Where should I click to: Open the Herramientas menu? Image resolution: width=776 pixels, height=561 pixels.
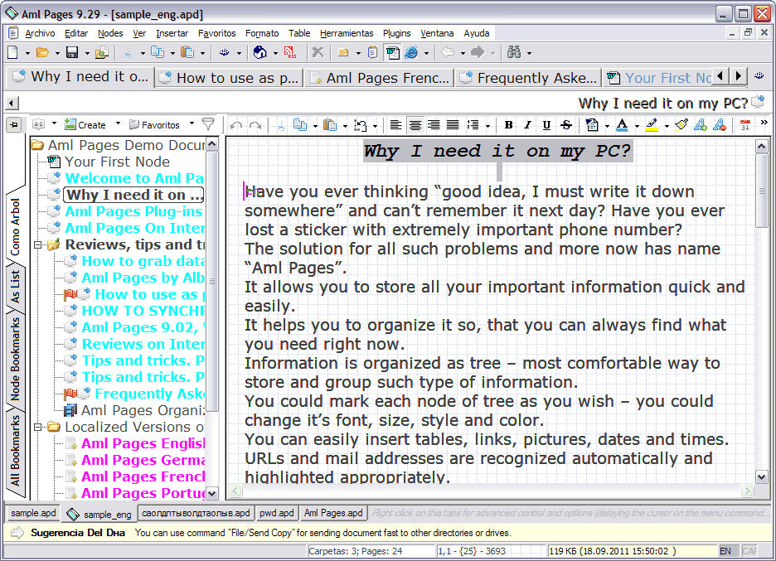(x=347, y=33)
